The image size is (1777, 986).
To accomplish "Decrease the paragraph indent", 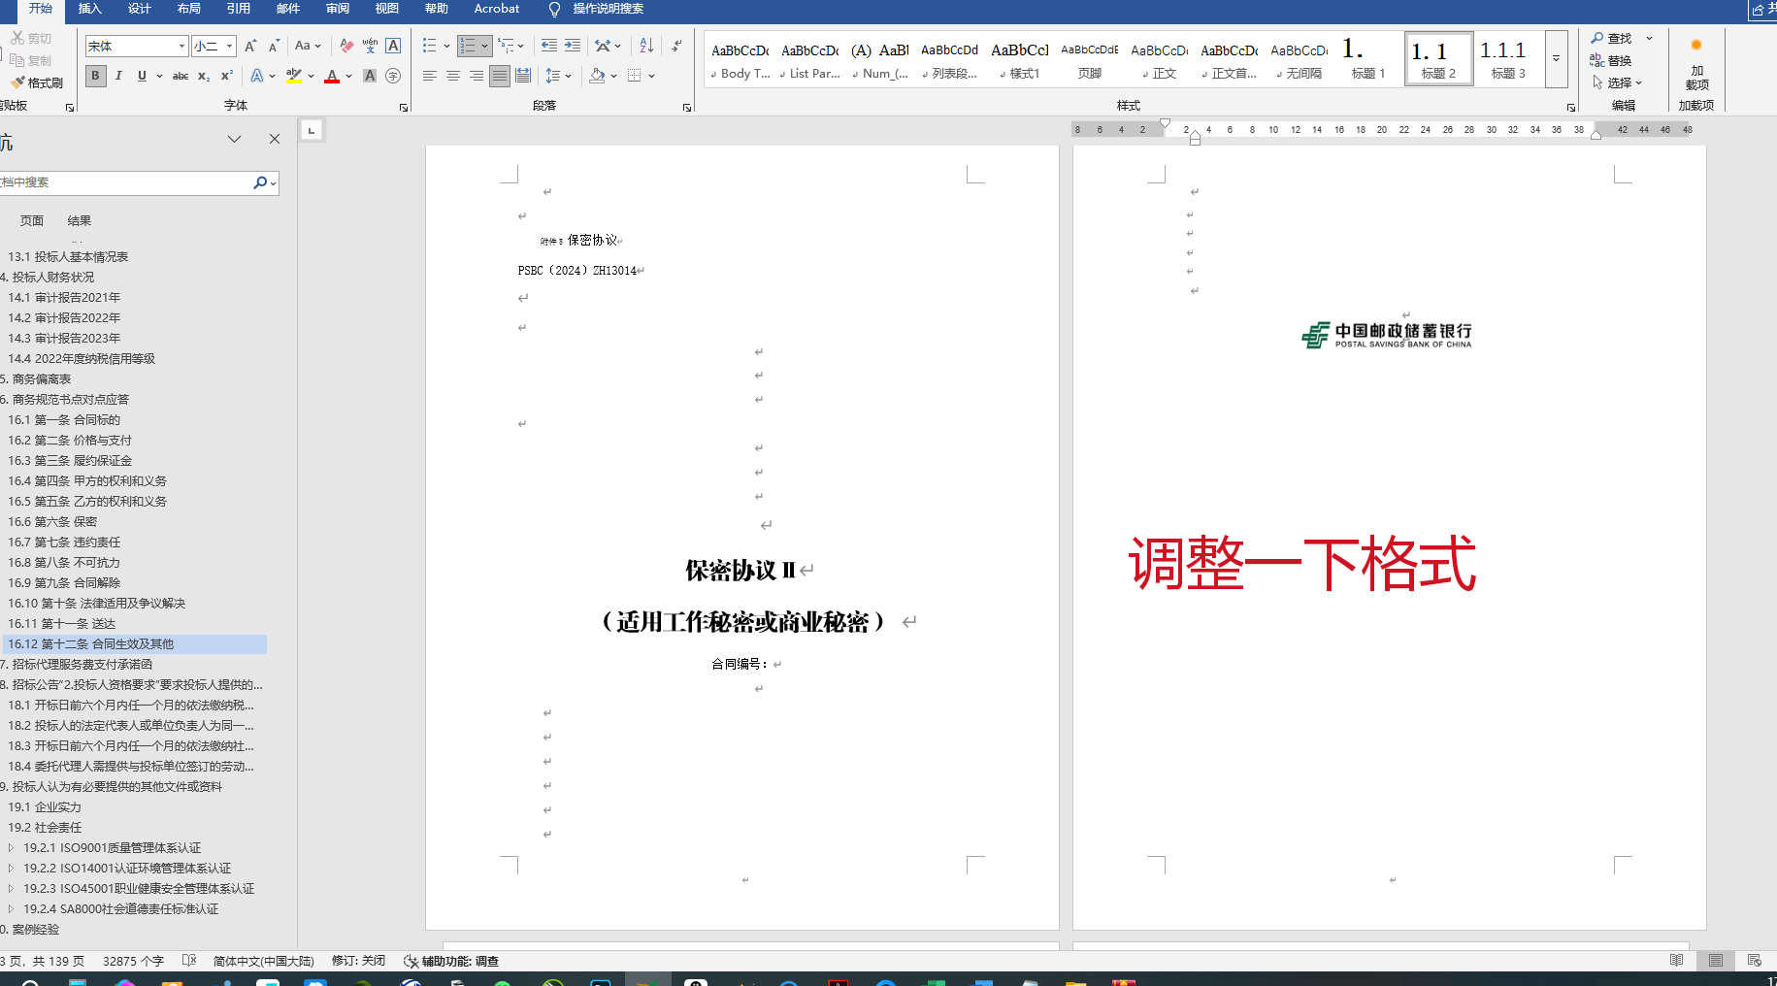I will pyautogui.click(x=549, y=46).
